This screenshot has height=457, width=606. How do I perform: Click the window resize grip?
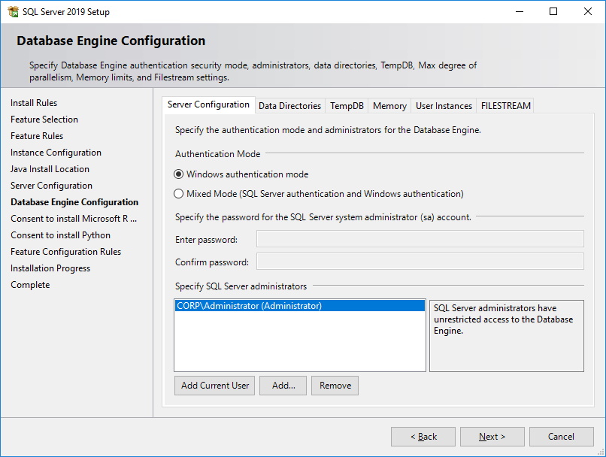tap(601, 452)
